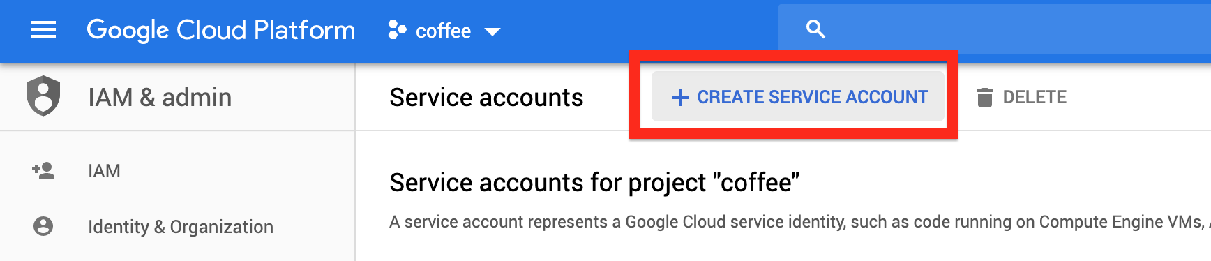This screenshot has height=261, width=1211.
Task: Click the Google Cloud Platform logo text
Action: 220,30
